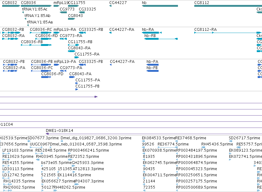Select the AT12813.3prime EST label
The height and width of the screenshot is (192, 262).
[88, 169]
